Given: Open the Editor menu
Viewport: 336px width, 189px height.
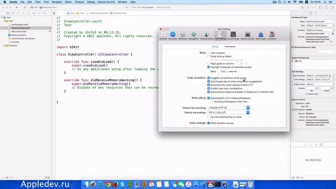Looking at the screenshot, I should [x=68, y=2].
